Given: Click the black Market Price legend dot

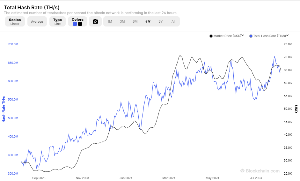Looking at the screenshot, I should pos(211,36).
